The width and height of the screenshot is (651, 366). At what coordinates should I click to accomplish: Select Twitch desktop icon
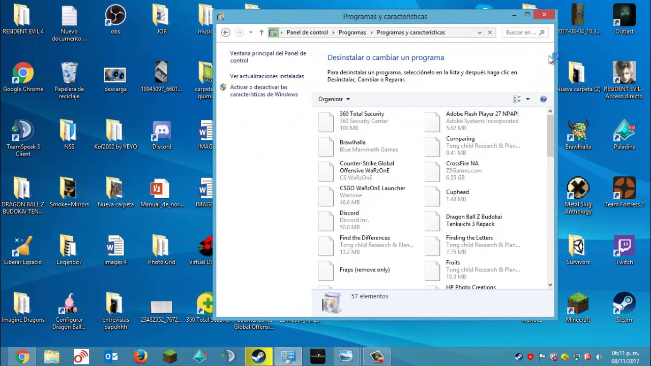[x=625, y=250]
